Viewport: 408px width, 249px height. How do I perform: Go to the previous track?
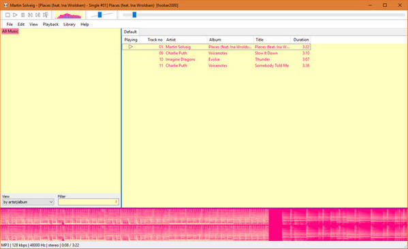(31, 15)
